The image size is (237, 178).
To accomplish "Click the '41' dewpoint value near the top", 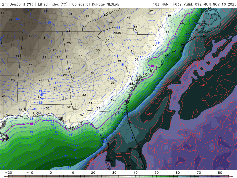I will [183, 16].
